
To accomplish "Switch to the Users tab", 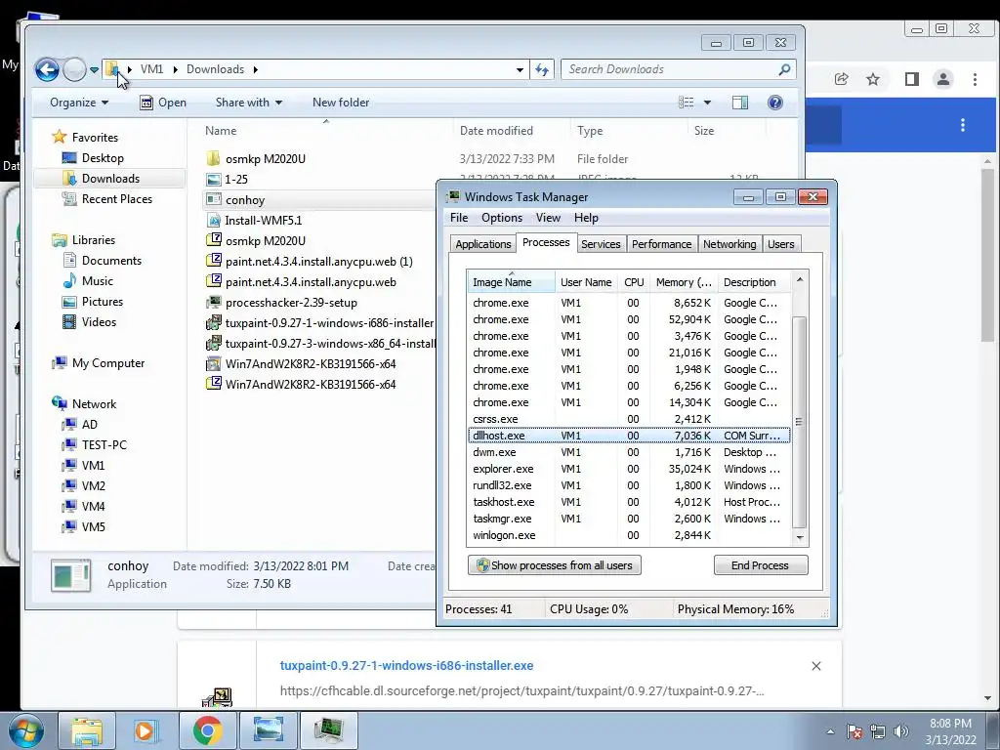I will (x=780, y=243).
